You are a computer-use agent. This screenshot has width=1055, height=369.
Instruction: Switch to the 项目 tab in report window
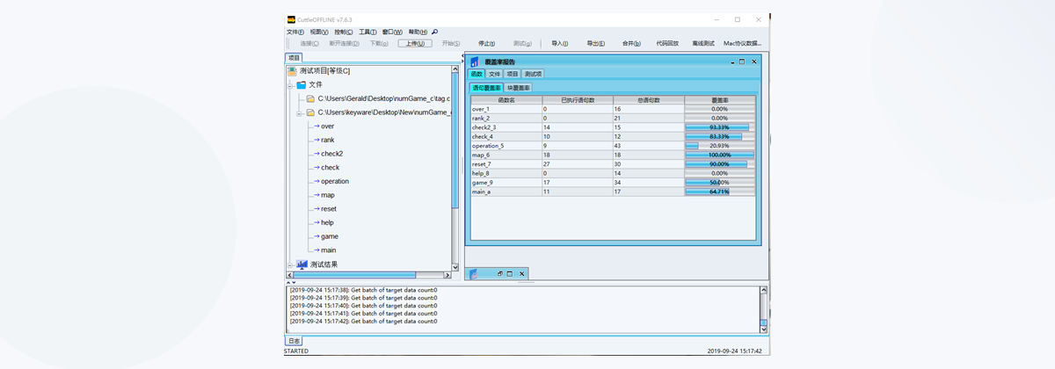pos(513,75)
